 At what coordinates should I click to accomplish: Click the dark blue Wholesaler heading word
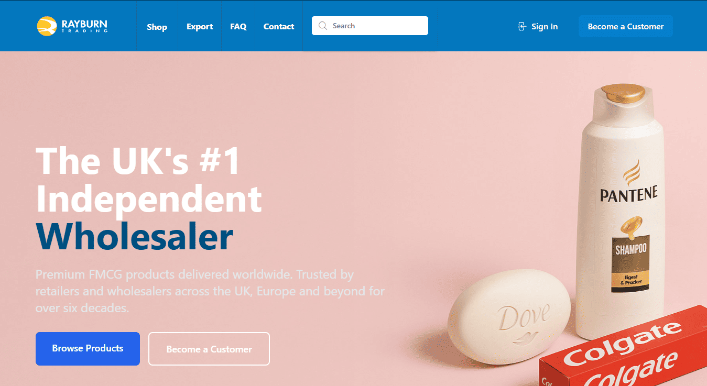coord(134,237)
